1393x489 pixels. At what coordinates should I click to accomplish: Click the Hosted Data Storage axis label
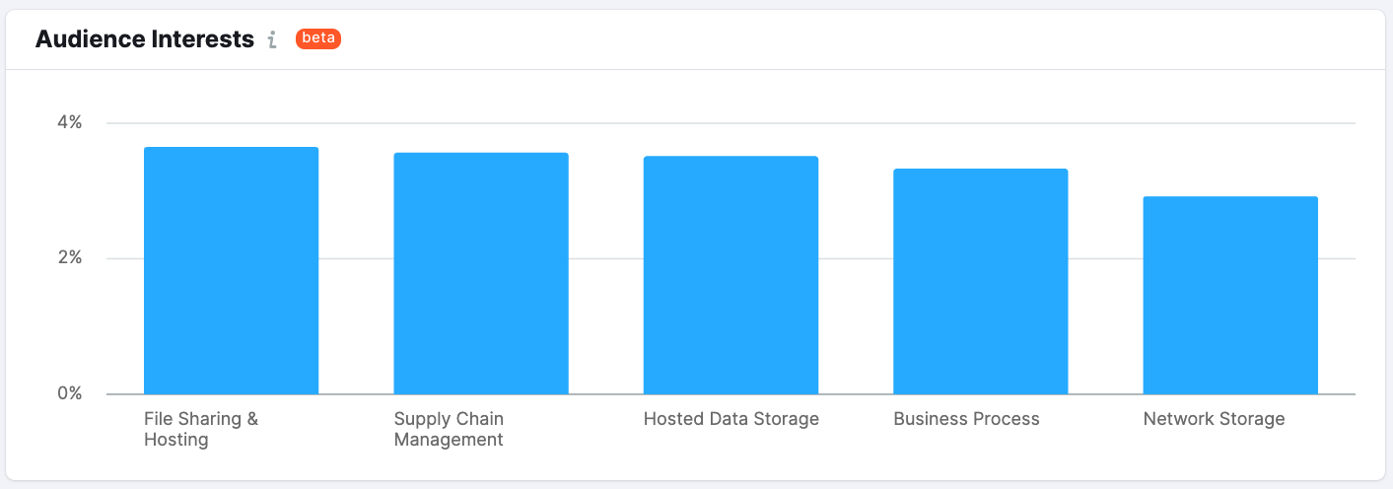(x=731, y=419)
